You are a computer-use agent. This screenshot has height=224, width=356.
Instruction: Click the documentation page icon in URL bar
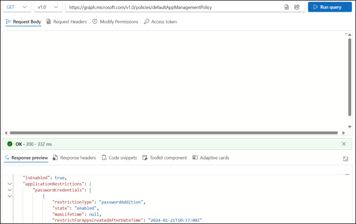(x=287, y=7)
